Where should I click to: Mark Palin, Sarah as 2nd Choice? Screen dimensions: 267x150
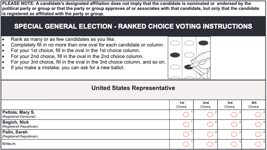pos(210,134)
